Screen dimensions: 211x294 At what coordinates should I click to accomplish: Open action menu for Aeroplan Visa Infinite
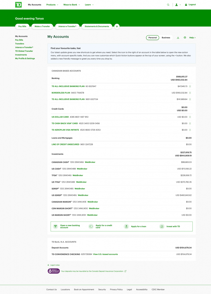190,130
